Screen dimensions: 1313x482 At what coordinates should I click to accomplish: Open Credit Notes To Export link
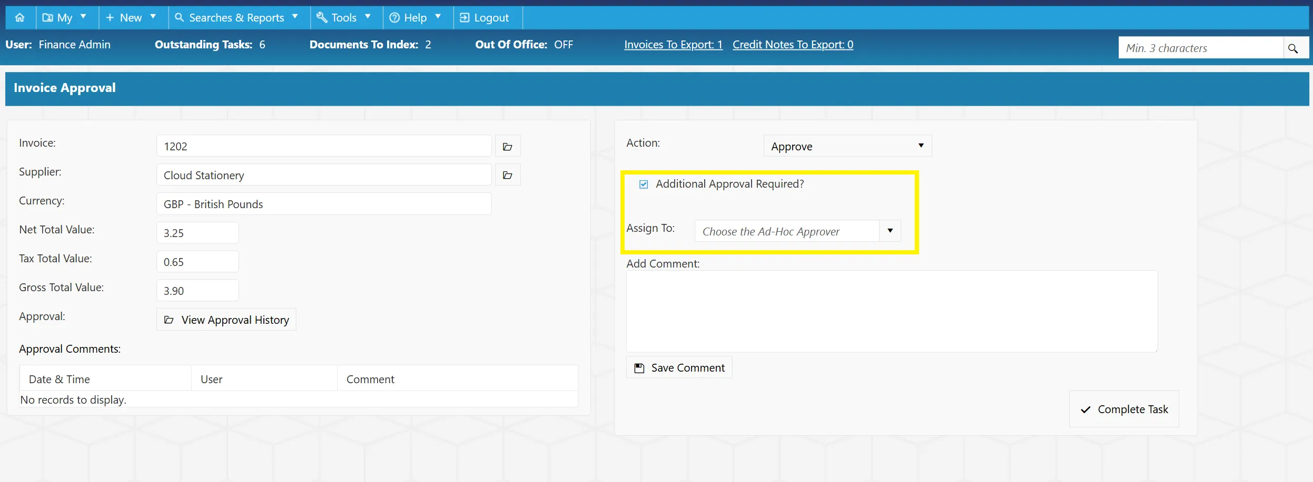(x=793, y=45)
